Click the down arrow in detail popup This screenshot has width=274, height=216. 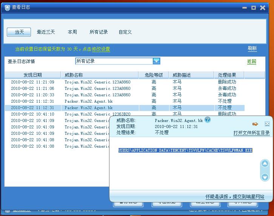(265, 177)
